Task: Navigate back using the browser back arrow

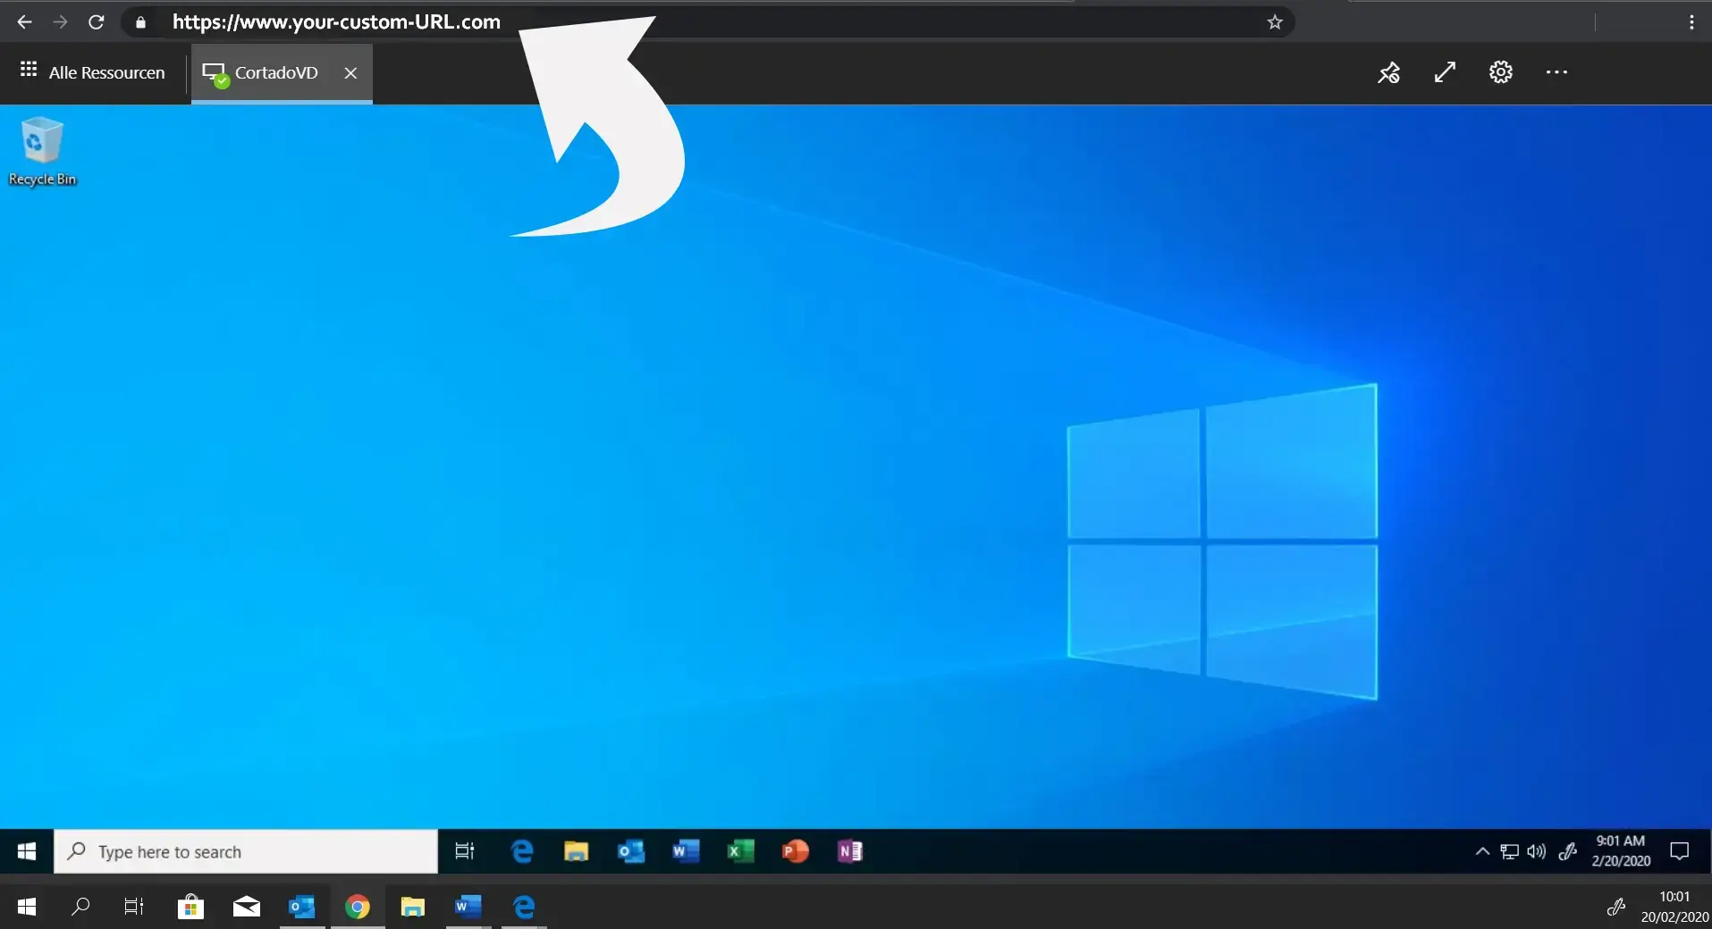Action: point(24,22)
